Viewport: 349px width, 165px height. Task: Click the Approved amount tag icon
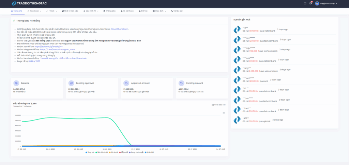click(x=126, y=83)
